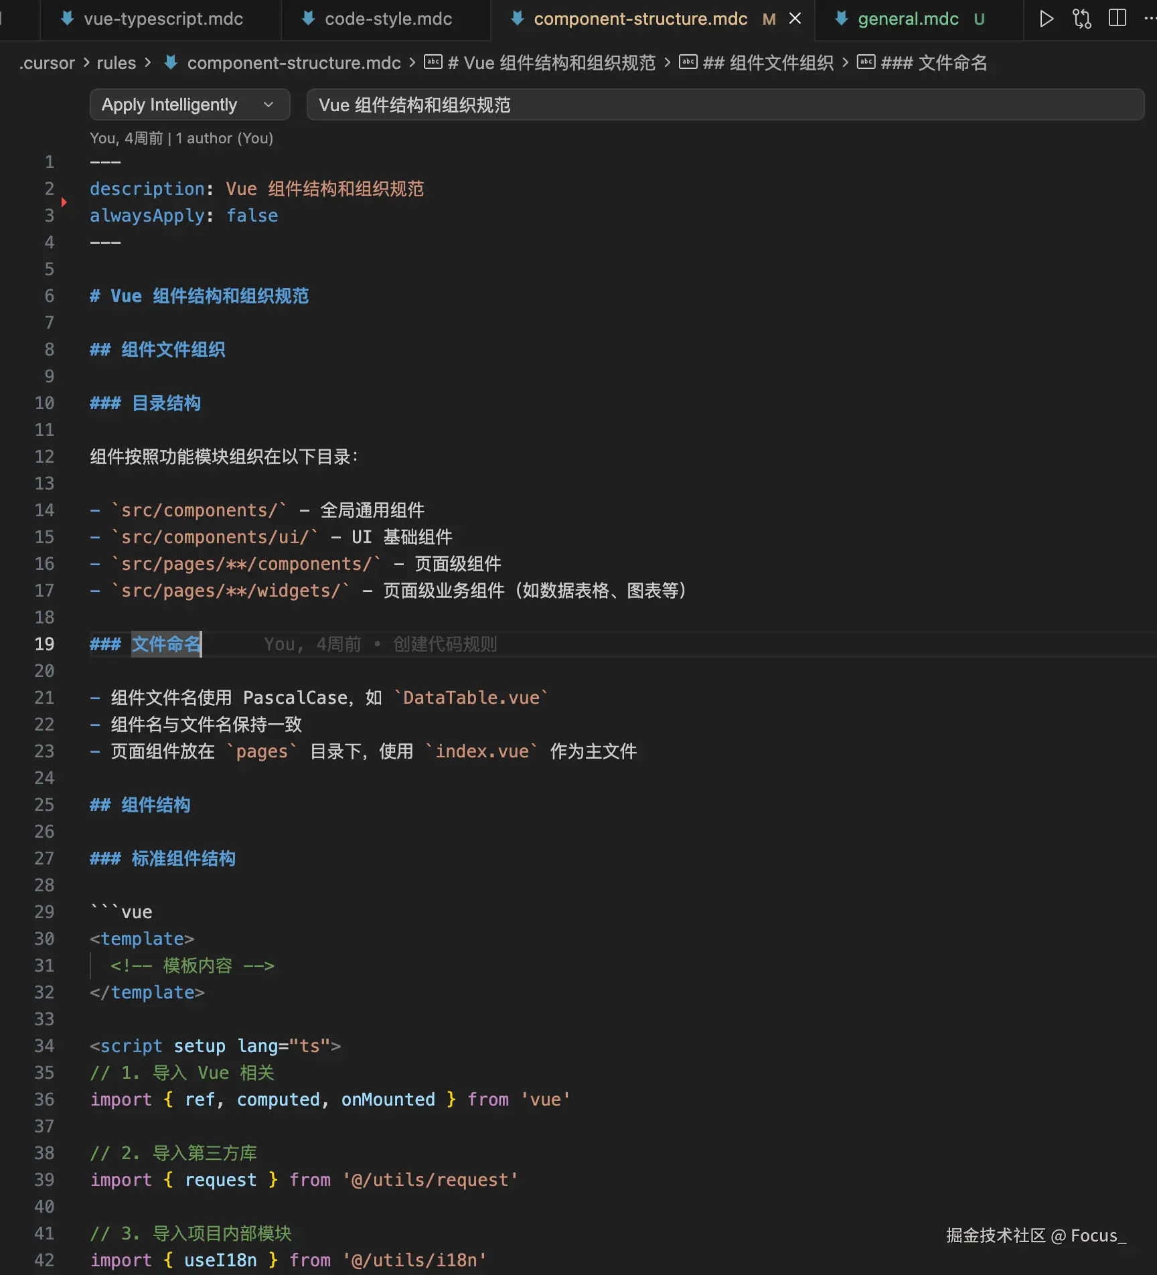Click the mdc file icon on general.mdc tab
This screenshot has height=1275, width=1157.
[842, 19]
